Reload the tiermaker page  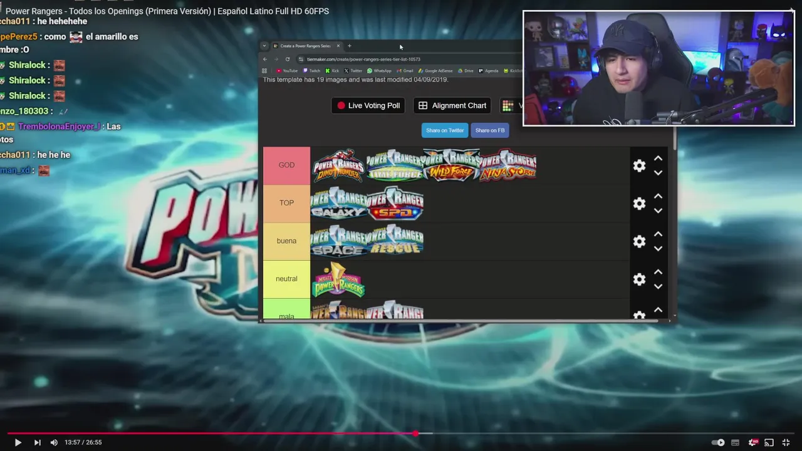click(288, 59)
